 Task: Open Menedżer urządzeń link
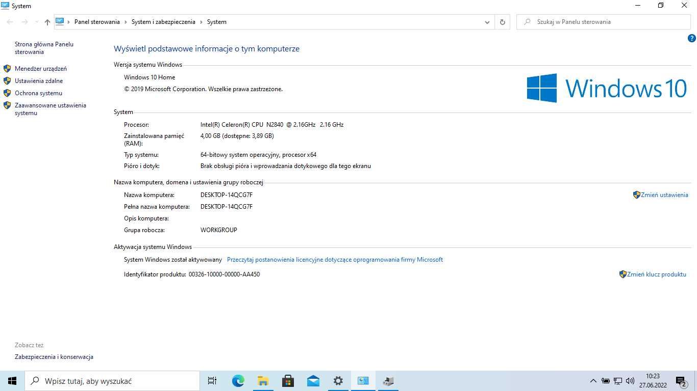coord(41,69)
